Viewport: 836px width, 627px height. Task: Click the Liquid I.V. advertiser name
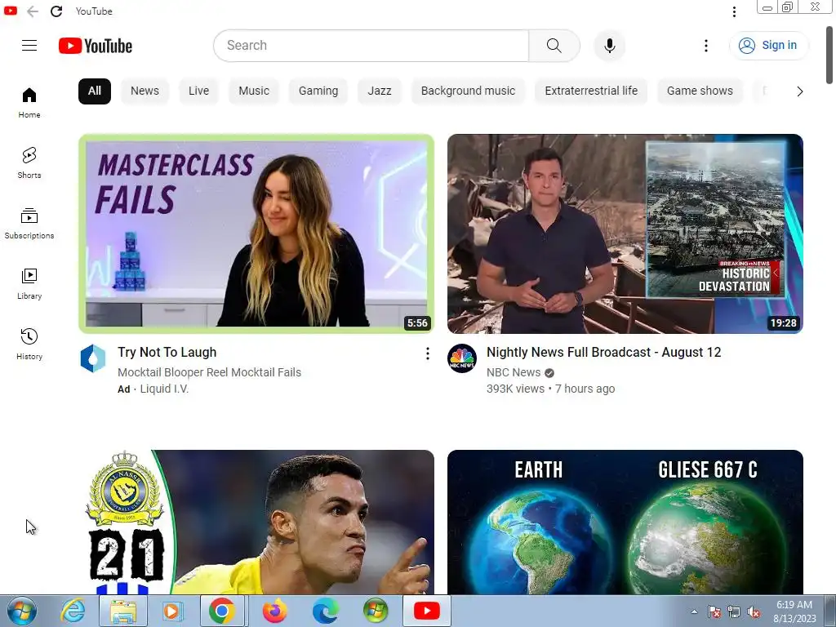(164, 389)
